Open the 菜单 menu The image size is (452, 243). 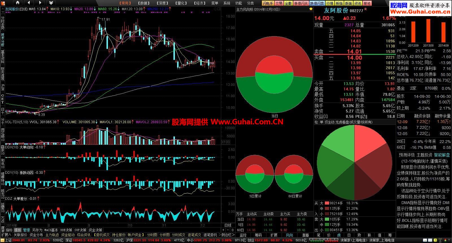point(215,3)
